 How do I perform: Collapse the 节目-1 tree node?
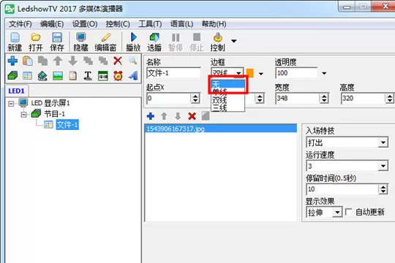pyautogui.click(x=23, y=114)
